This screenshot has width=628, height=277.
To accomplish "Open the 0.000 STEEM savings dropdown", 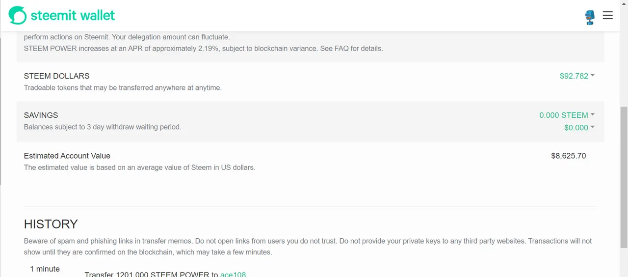I will pyautogui.click(x=567, y=115).
